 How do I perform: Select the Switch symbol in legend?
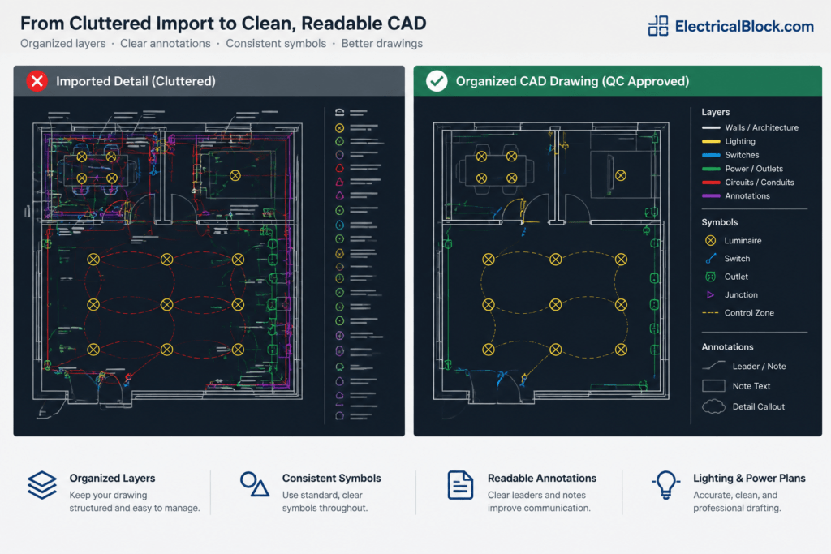tap(711, 259)
